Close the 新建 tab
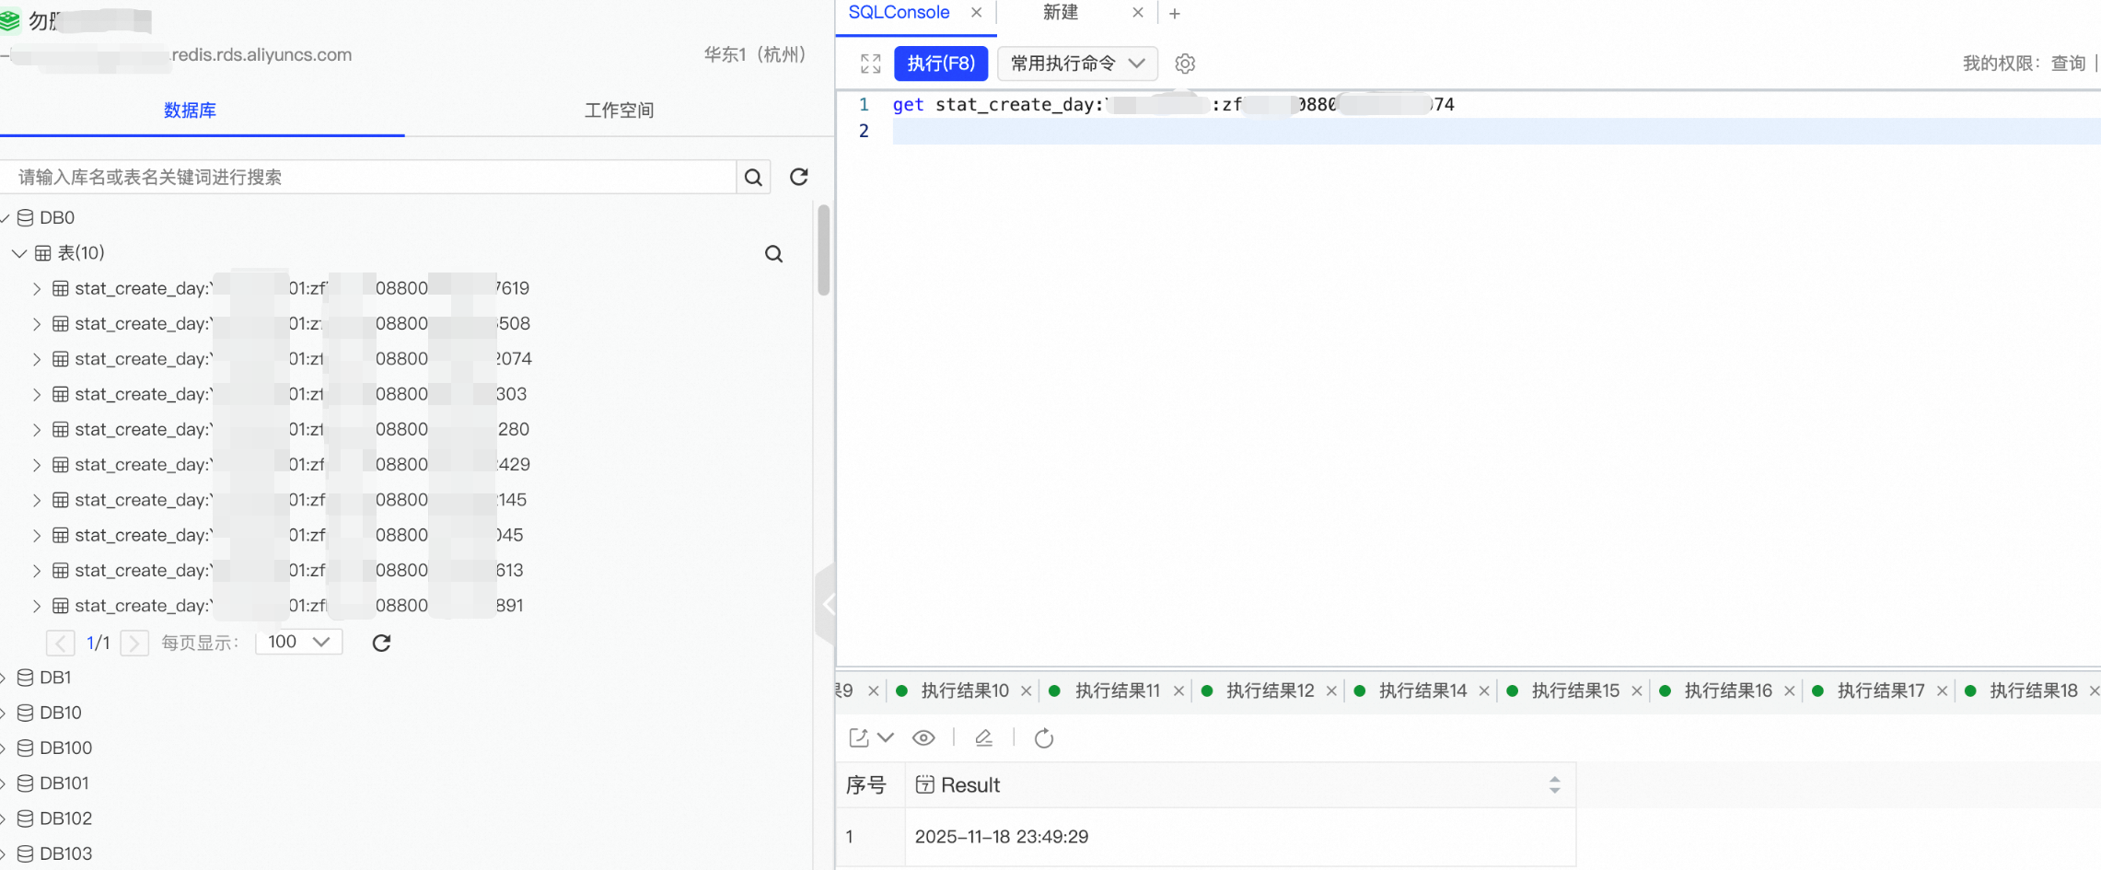 coord(1138,12)
